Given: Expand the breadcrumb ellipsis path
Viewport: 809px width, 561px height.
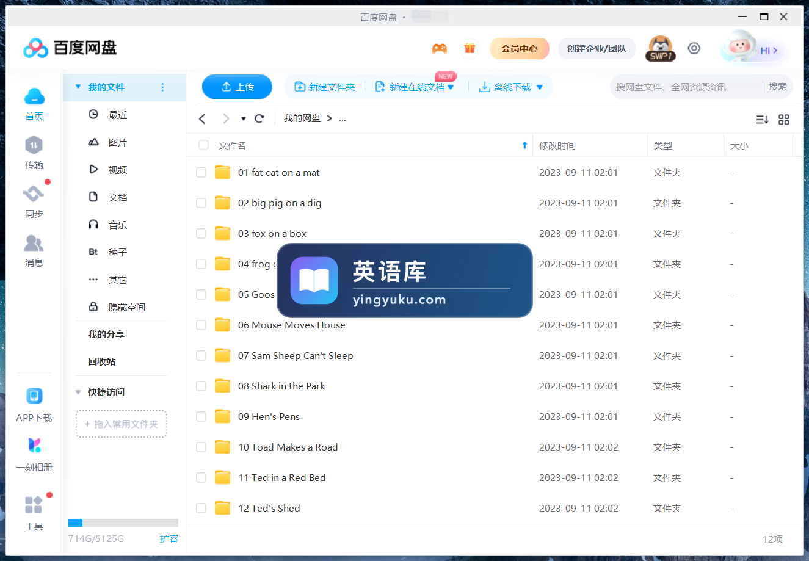Looking at the screenshot, I should click(343, 119).
